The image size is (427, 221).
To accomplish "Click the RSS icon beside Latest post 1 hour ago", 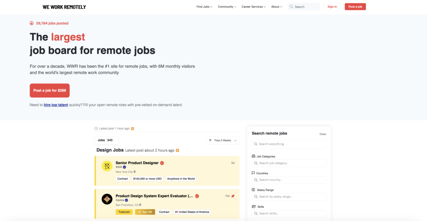I will [133, 128].
